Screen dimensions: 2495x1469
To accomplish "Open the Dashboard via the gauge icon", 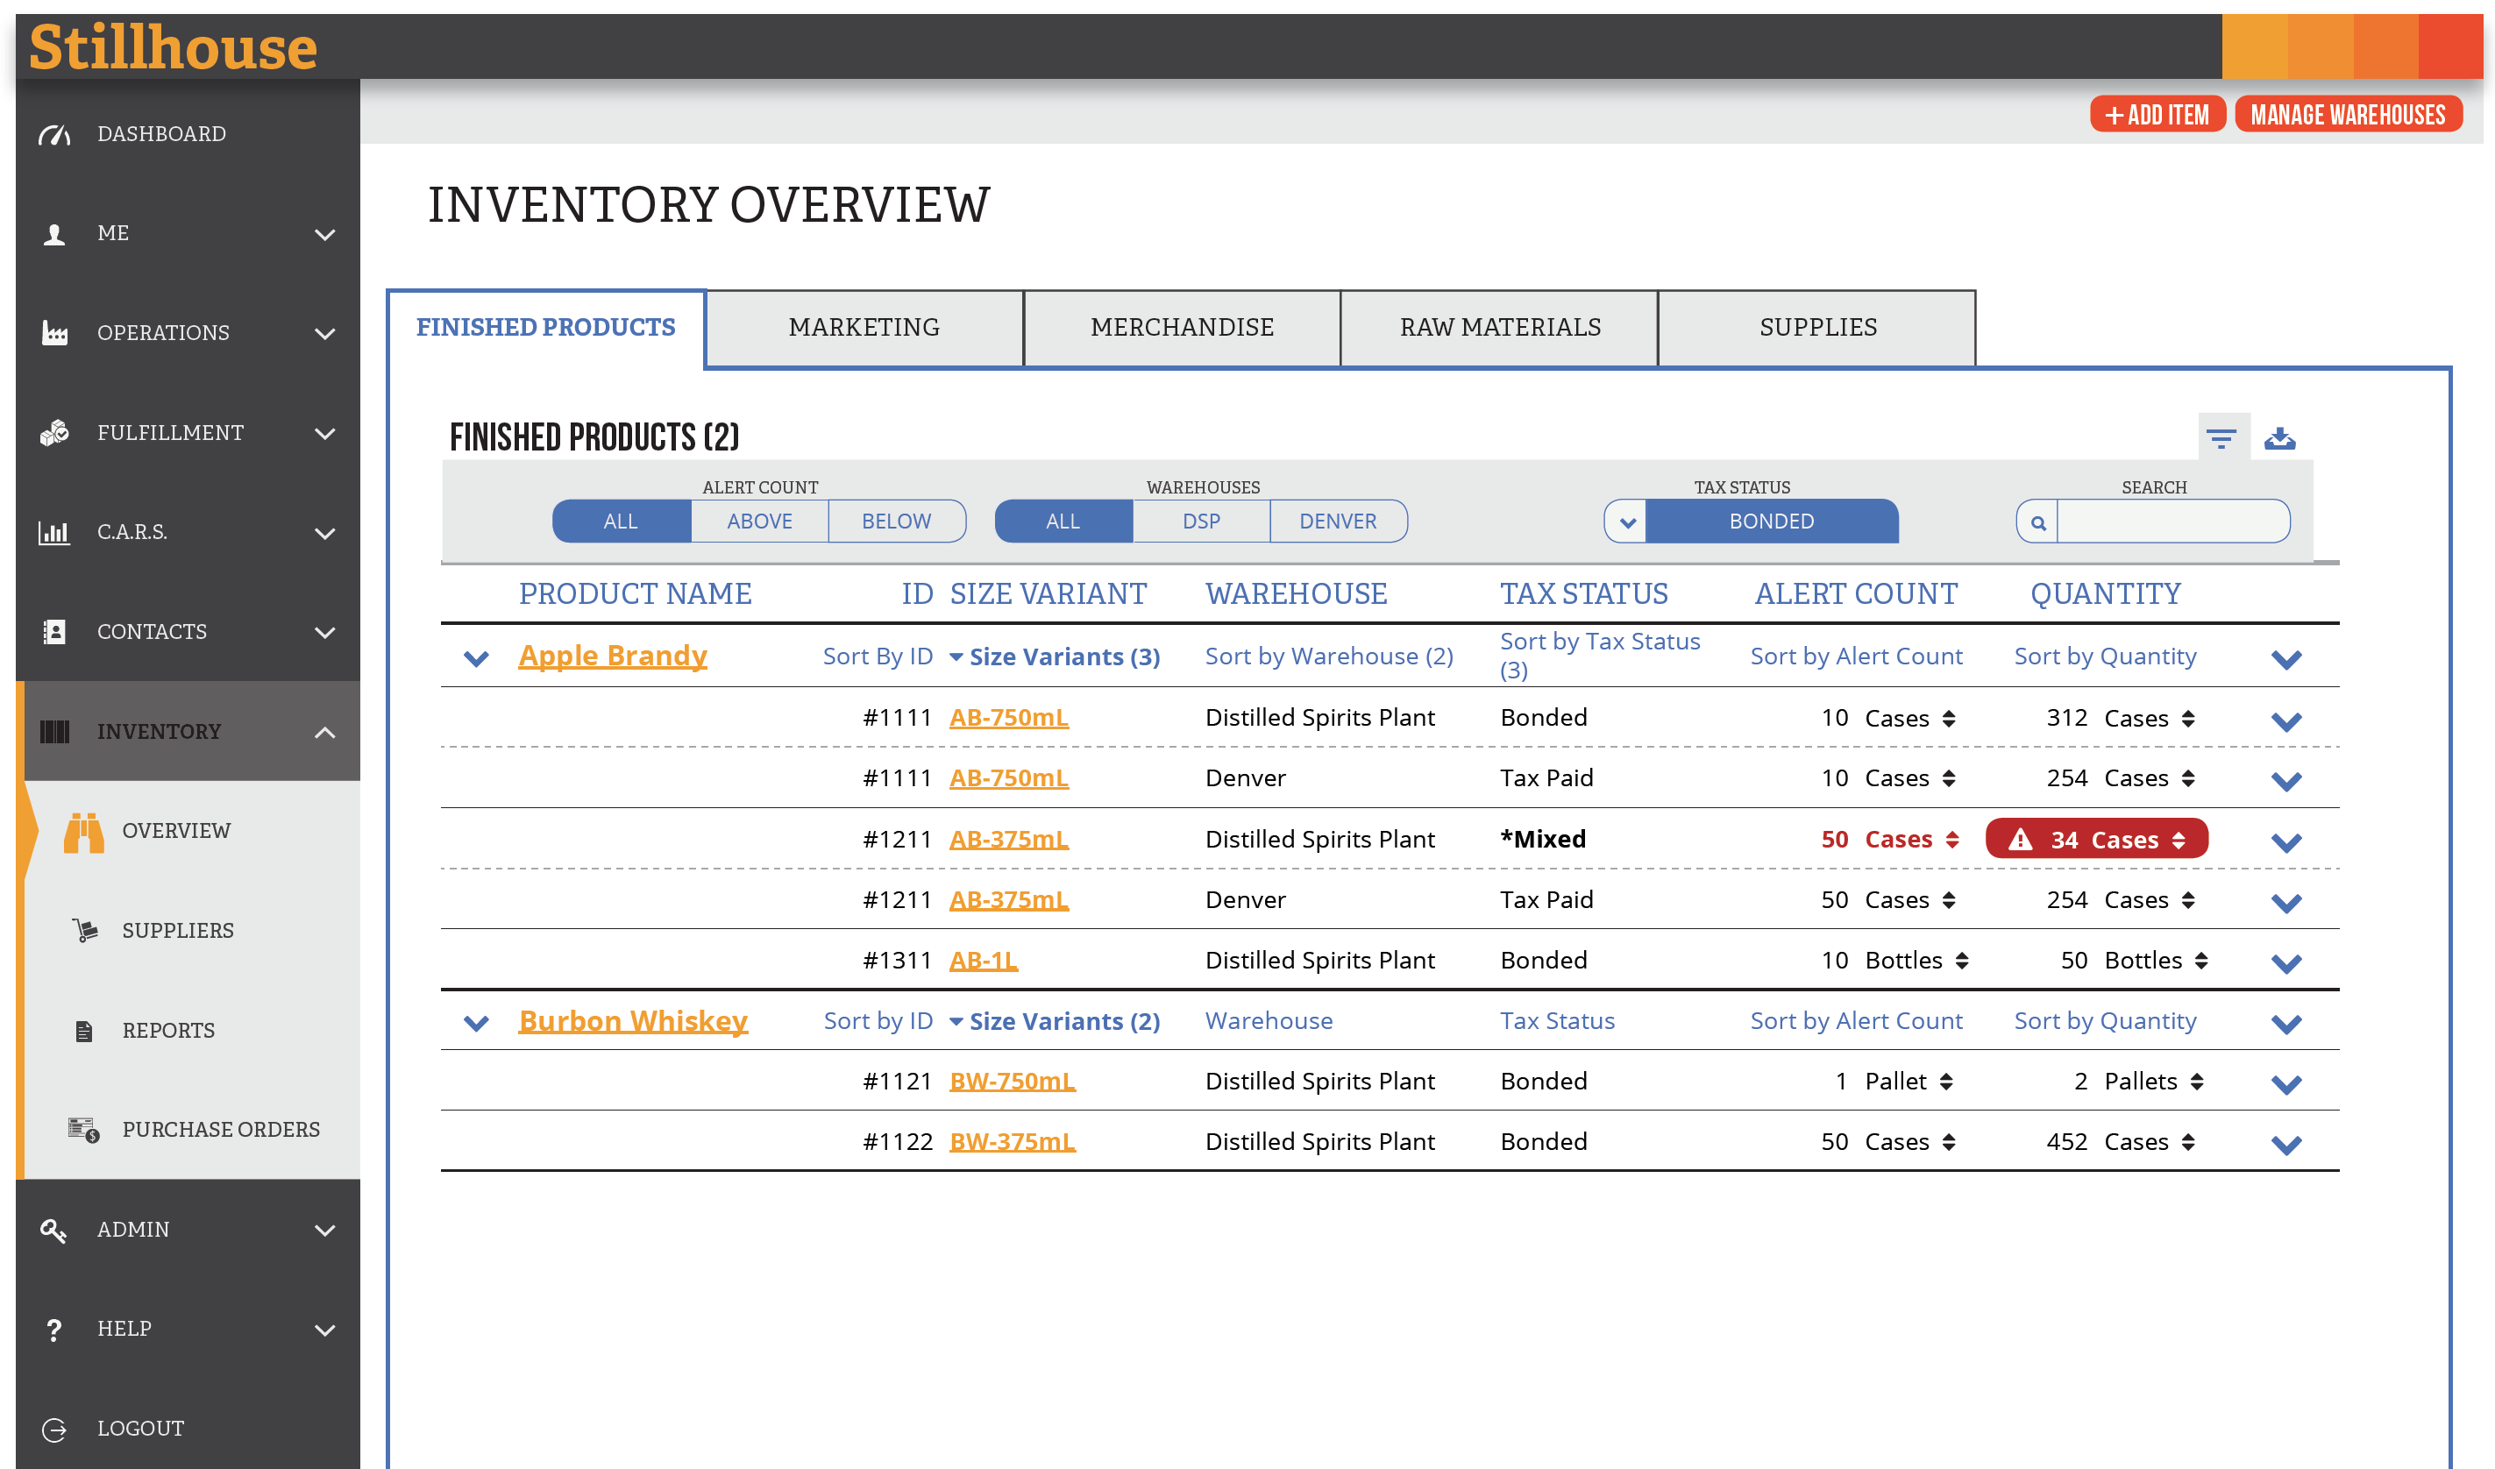I will point(54,133).
